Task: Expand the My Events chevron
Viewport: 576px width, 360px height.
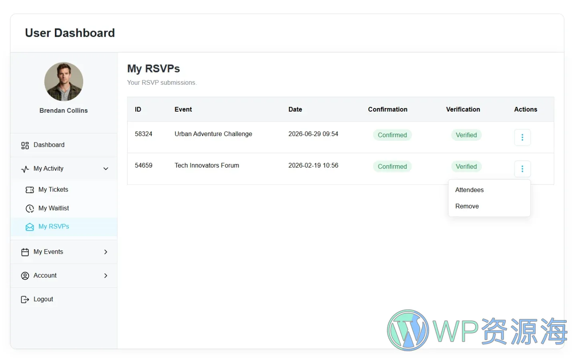Action: point(106,252)
